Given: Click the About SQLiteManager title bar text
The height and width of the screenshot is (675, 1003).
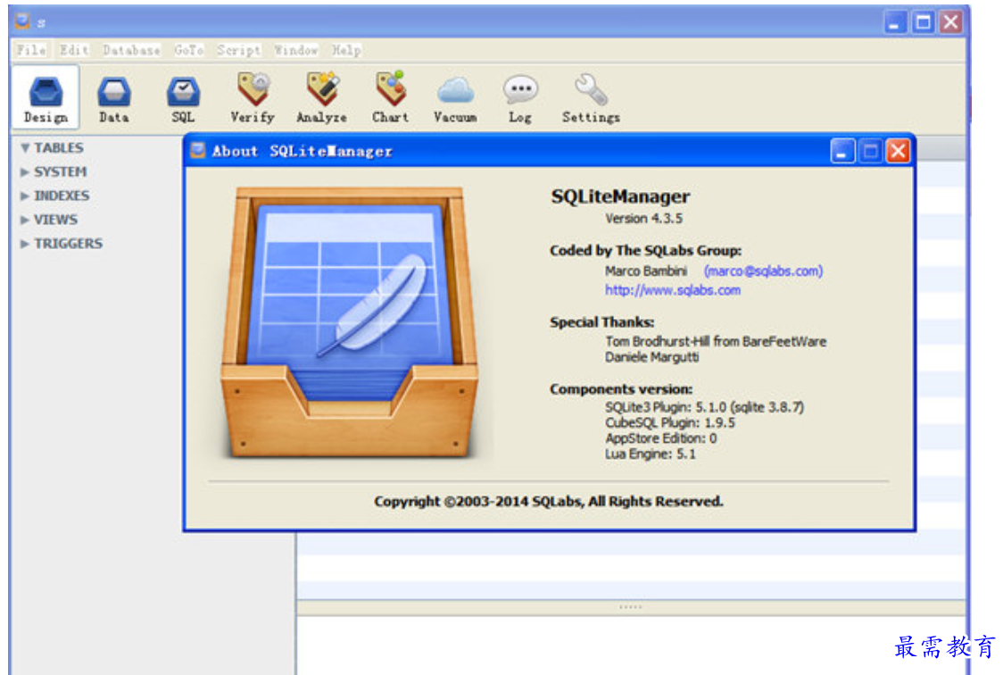Looking at the screenshot, I should pos(302,151).
